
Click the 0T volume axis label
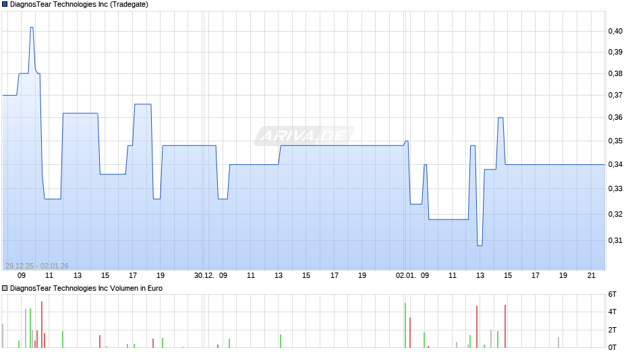click(x=612, y=347)
